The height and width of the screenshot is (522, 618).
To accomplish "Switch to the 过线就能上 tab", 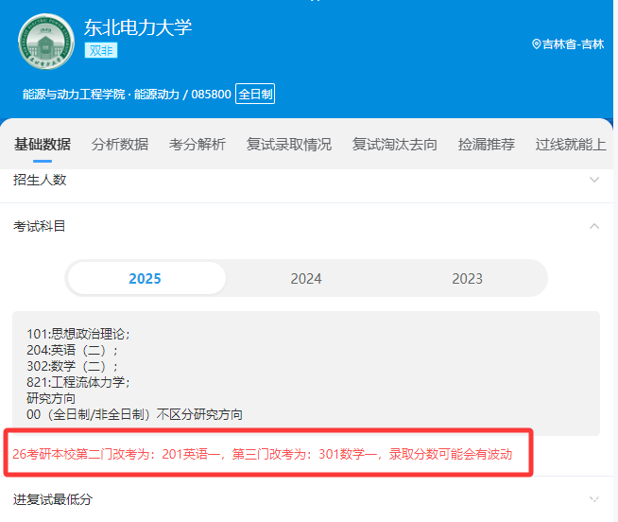I will pyautogui.click(x=570, y=145).
